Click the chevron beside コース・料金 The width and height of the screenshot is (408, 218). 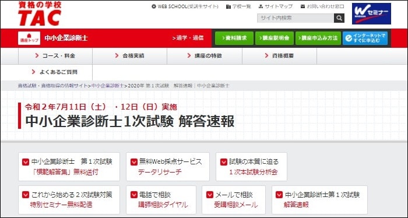click(37, 55)
